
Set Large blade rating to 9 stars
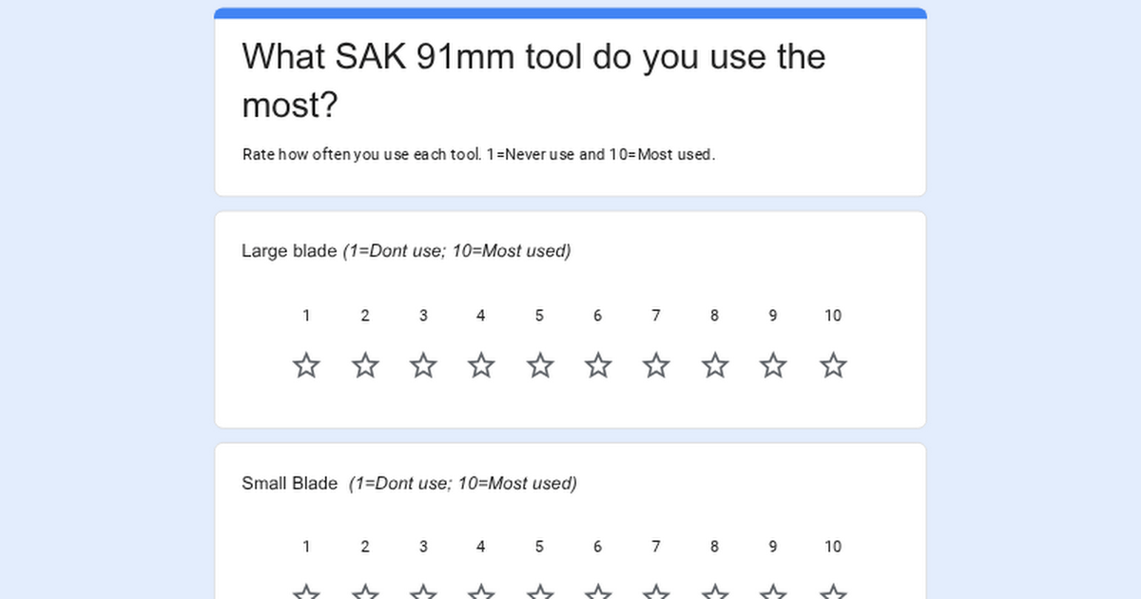(773, 366)
